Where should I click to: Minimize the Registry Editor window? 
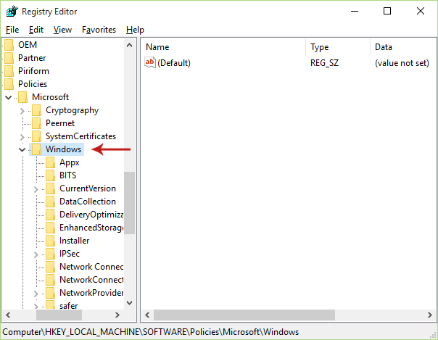355,11
